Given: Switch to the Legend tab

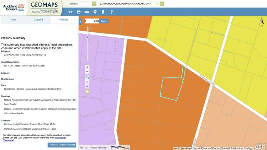Looking at the screenshot, I should [x=39, y=20].
